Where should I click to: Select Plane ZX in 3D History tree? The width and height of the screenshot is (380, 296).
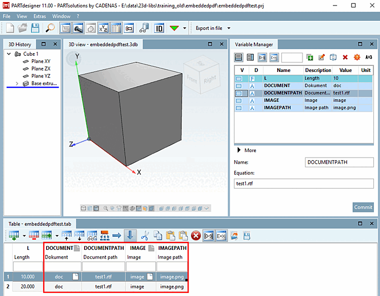point(41,68)
